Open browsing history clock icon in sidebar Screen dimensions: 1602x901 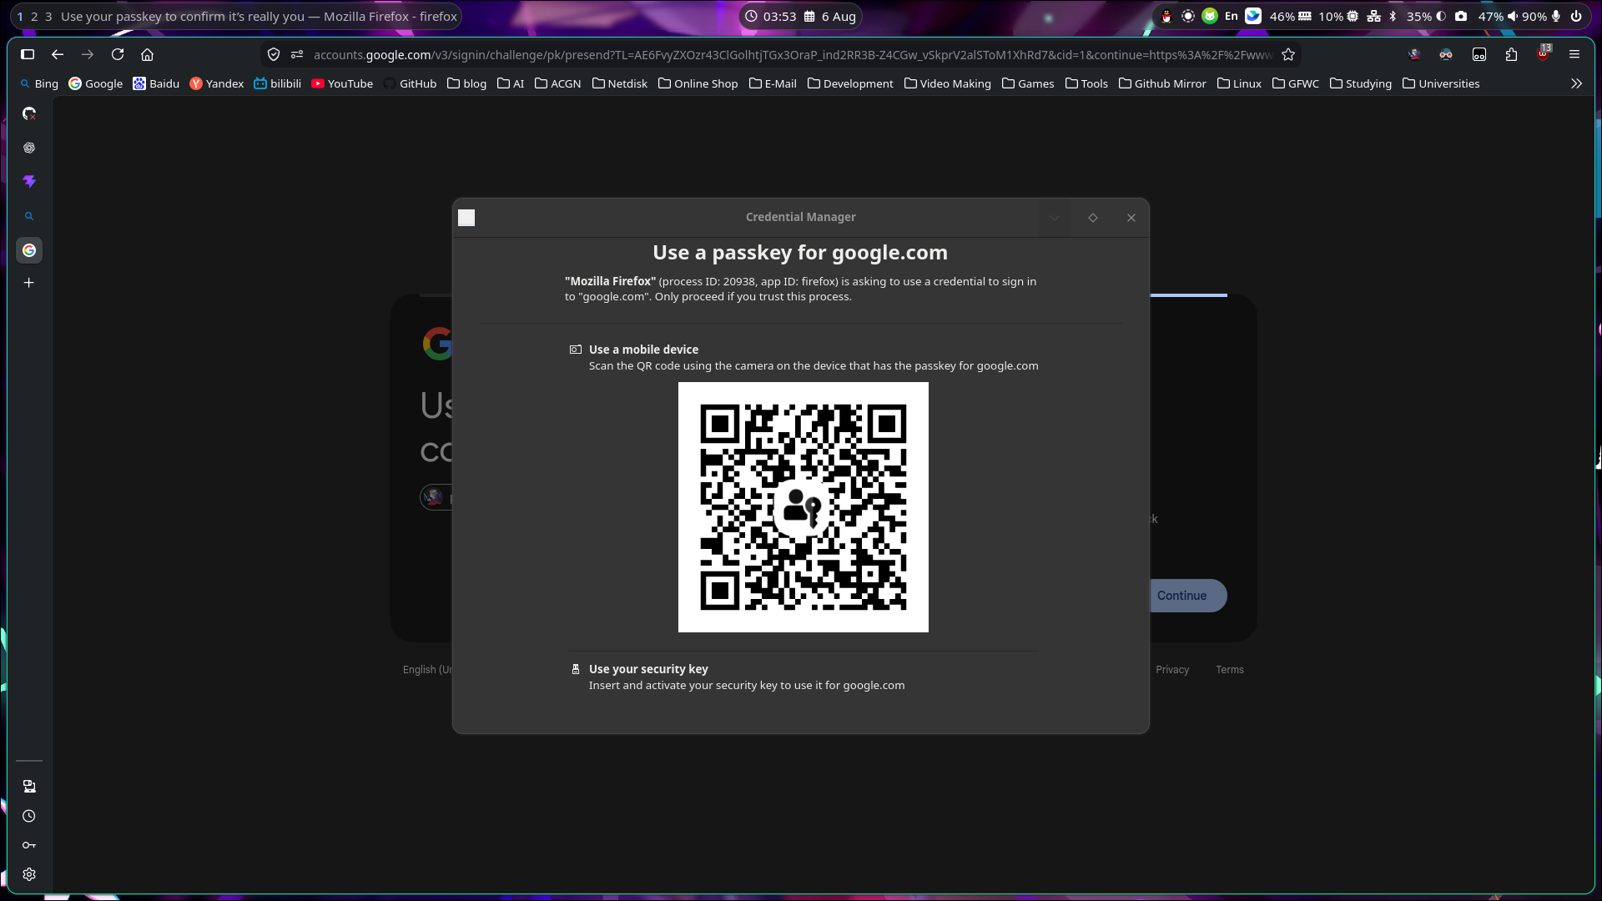pos(29,816)
